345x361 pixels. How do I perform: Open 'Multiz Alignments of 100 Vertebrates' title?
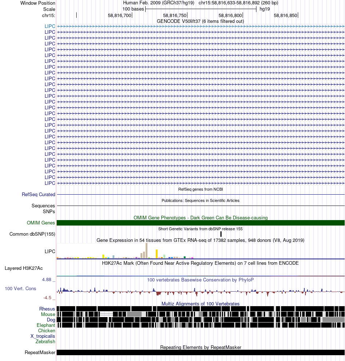pyautogui.click(x=200, y=304)
